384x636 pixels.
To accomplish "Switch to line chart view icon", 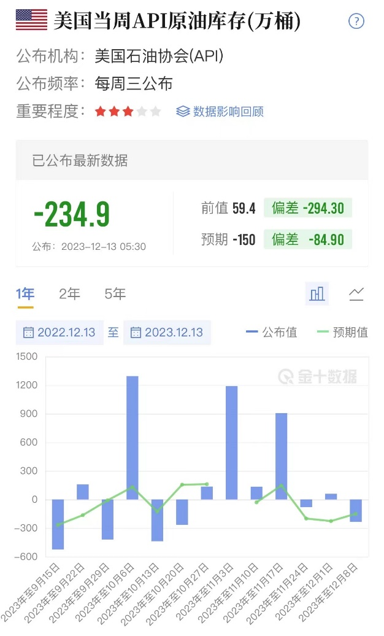I will 356,293.
